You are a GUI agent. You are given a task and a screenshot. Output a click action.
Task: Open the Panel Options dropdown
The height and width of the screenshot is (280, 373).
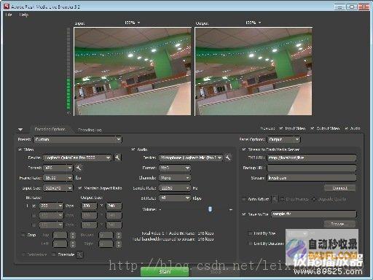click(x=283, y=139)
